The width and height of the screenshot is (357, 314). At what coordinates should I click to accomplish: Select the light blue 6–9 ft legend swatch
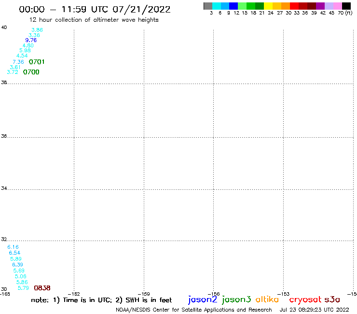225,6
